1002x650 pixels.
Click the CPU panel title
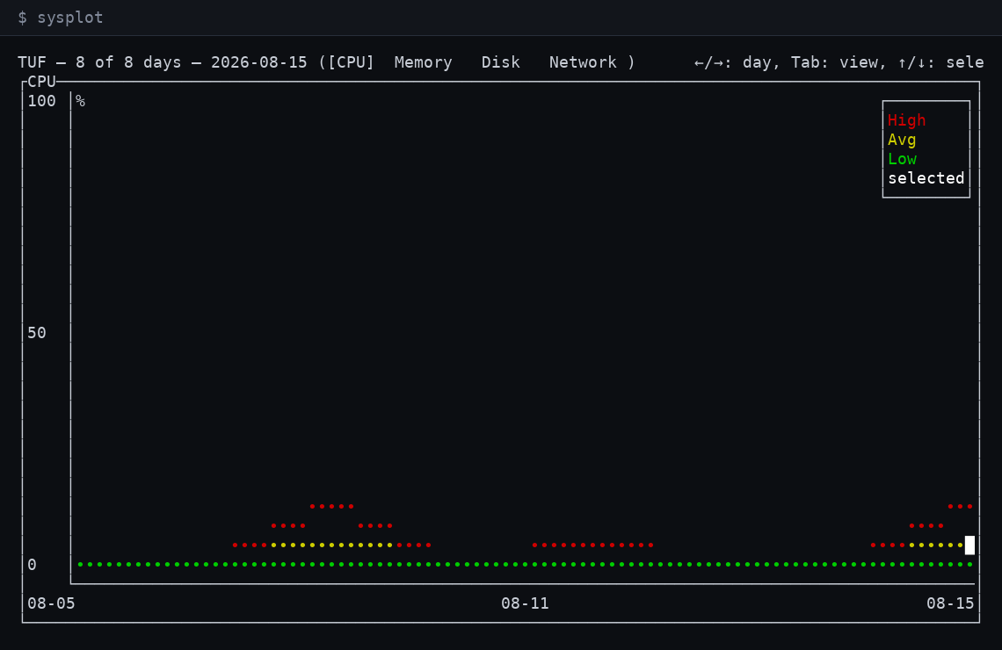tap(41, 82)
